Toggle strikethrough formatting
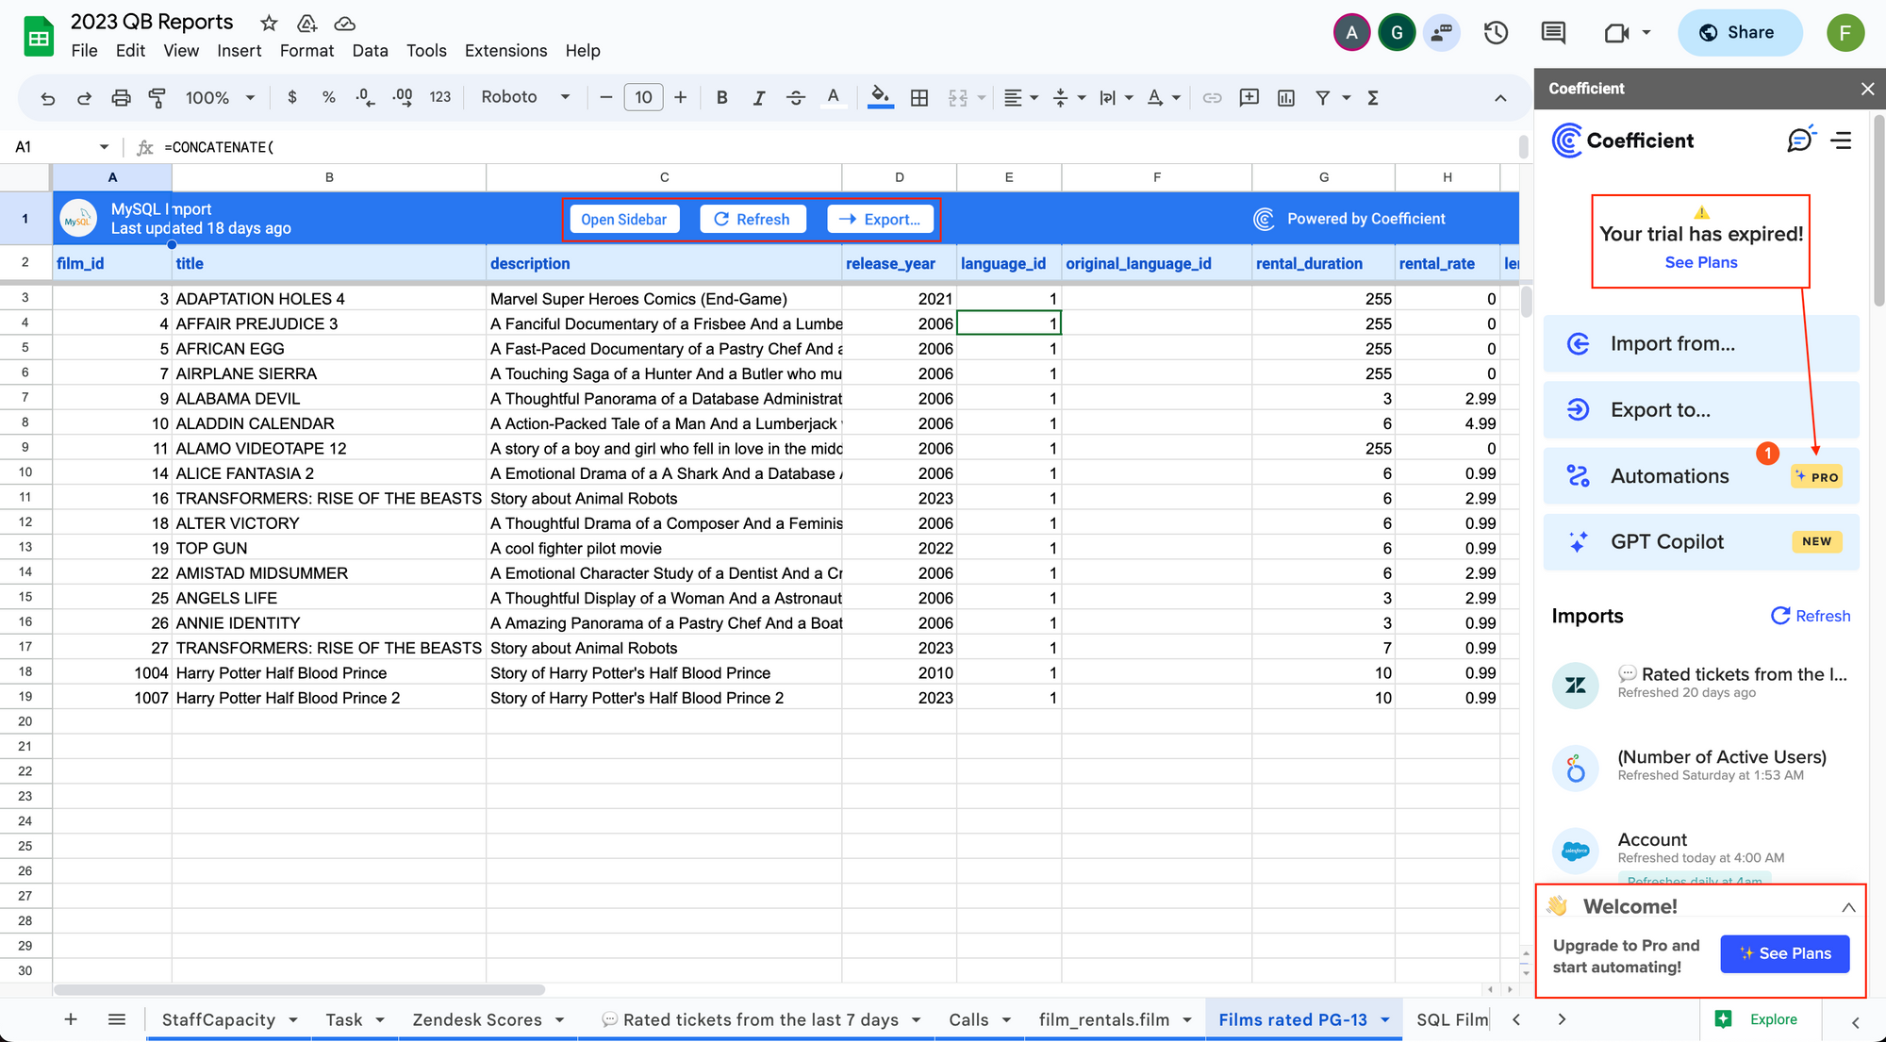Viewport: 1886px width, 1042px height. point(796,97)
